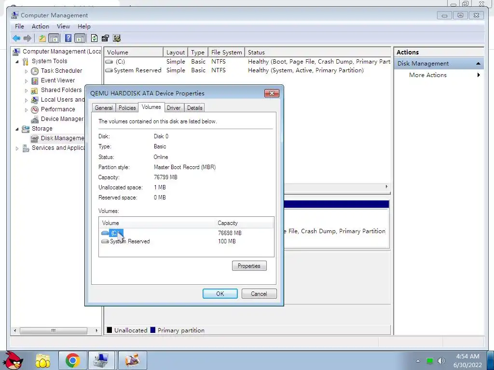
Task: Open Chrome from the taskbar
Action: click(x=72, y=360)
